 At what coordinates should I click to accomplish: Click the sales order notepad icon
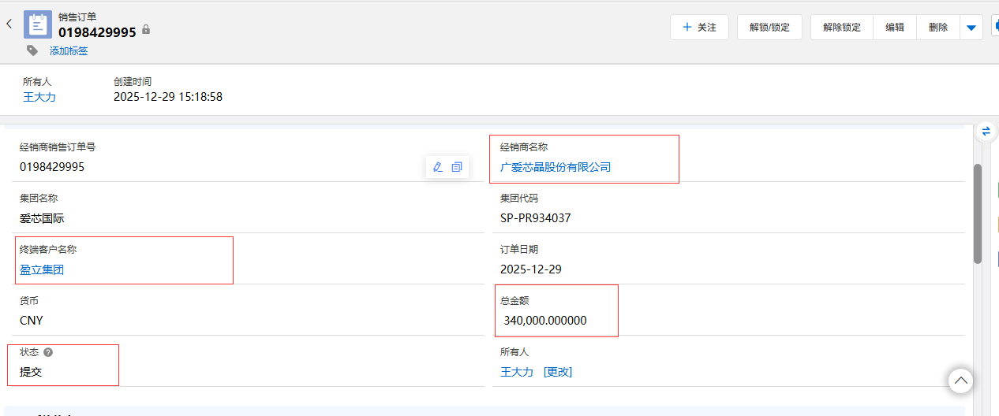(38, 24)
